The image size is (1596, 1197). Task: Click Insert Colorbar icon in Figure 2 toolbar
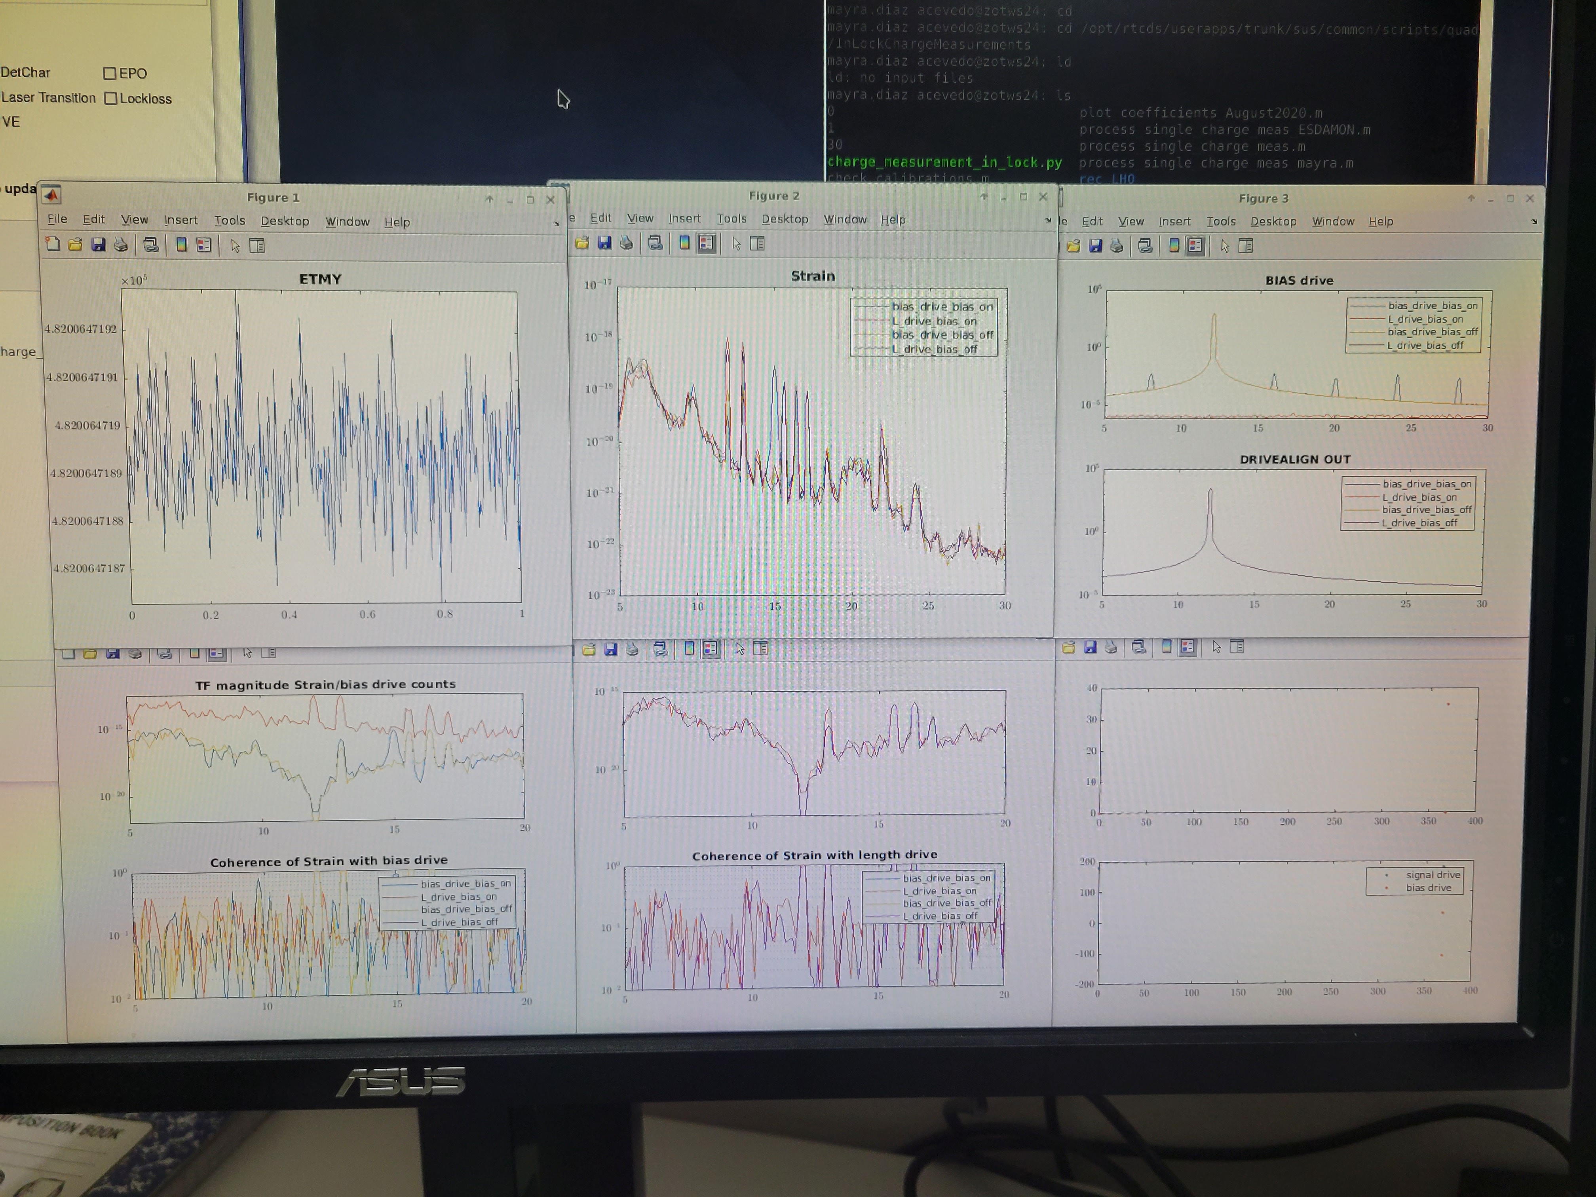[x=684, y=243]
